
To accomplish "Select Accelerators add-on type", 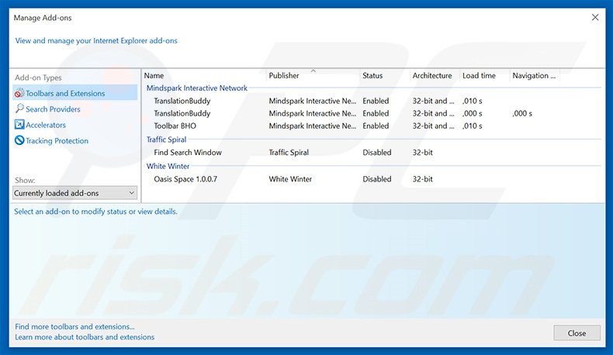I will pyautogui.click(x=45, y=125).
